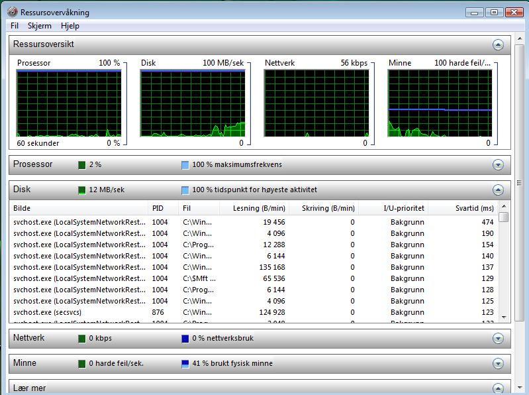
Task: Sort by Lesning (B/min) column header
Action: click(254, 208)
